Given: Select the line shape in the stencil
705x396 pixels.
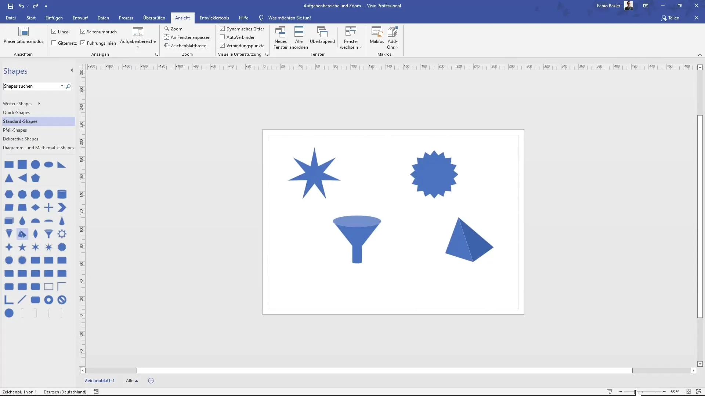Looking at the screenshot, I should click(x=22, y=300).
